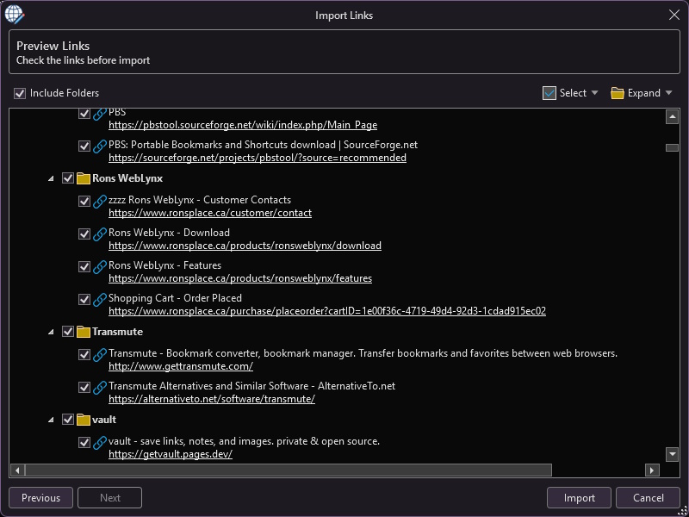Uncheck the Rons WebLynx - Features checkbox

(84, 266)
